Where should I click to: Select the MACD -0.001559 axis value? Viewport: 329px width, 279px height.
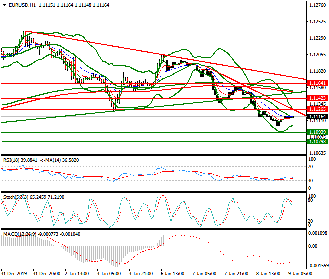click(318, 266)
